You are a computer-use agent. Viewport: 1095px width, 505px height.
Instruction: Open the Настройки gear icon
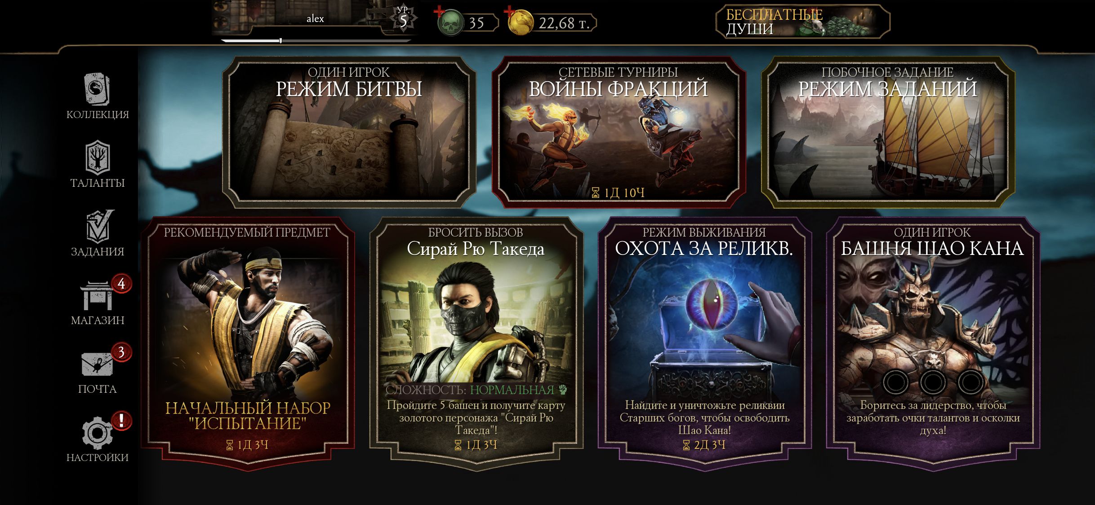tap(97, 433)
